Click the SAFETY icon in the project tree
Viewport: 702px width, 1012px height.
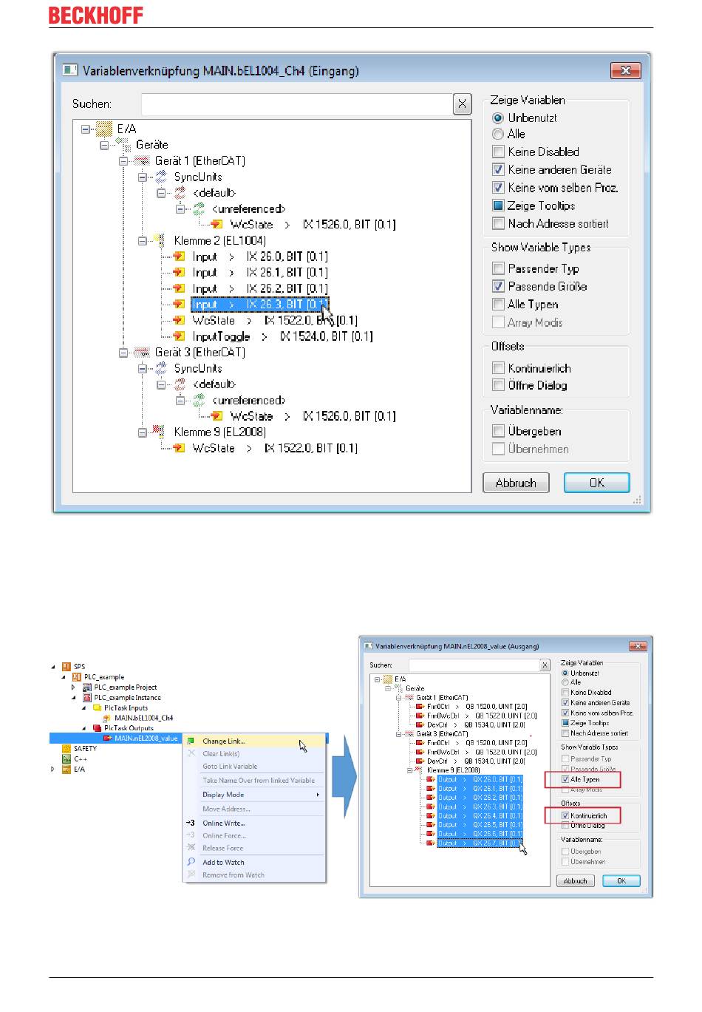click(67, 748)
